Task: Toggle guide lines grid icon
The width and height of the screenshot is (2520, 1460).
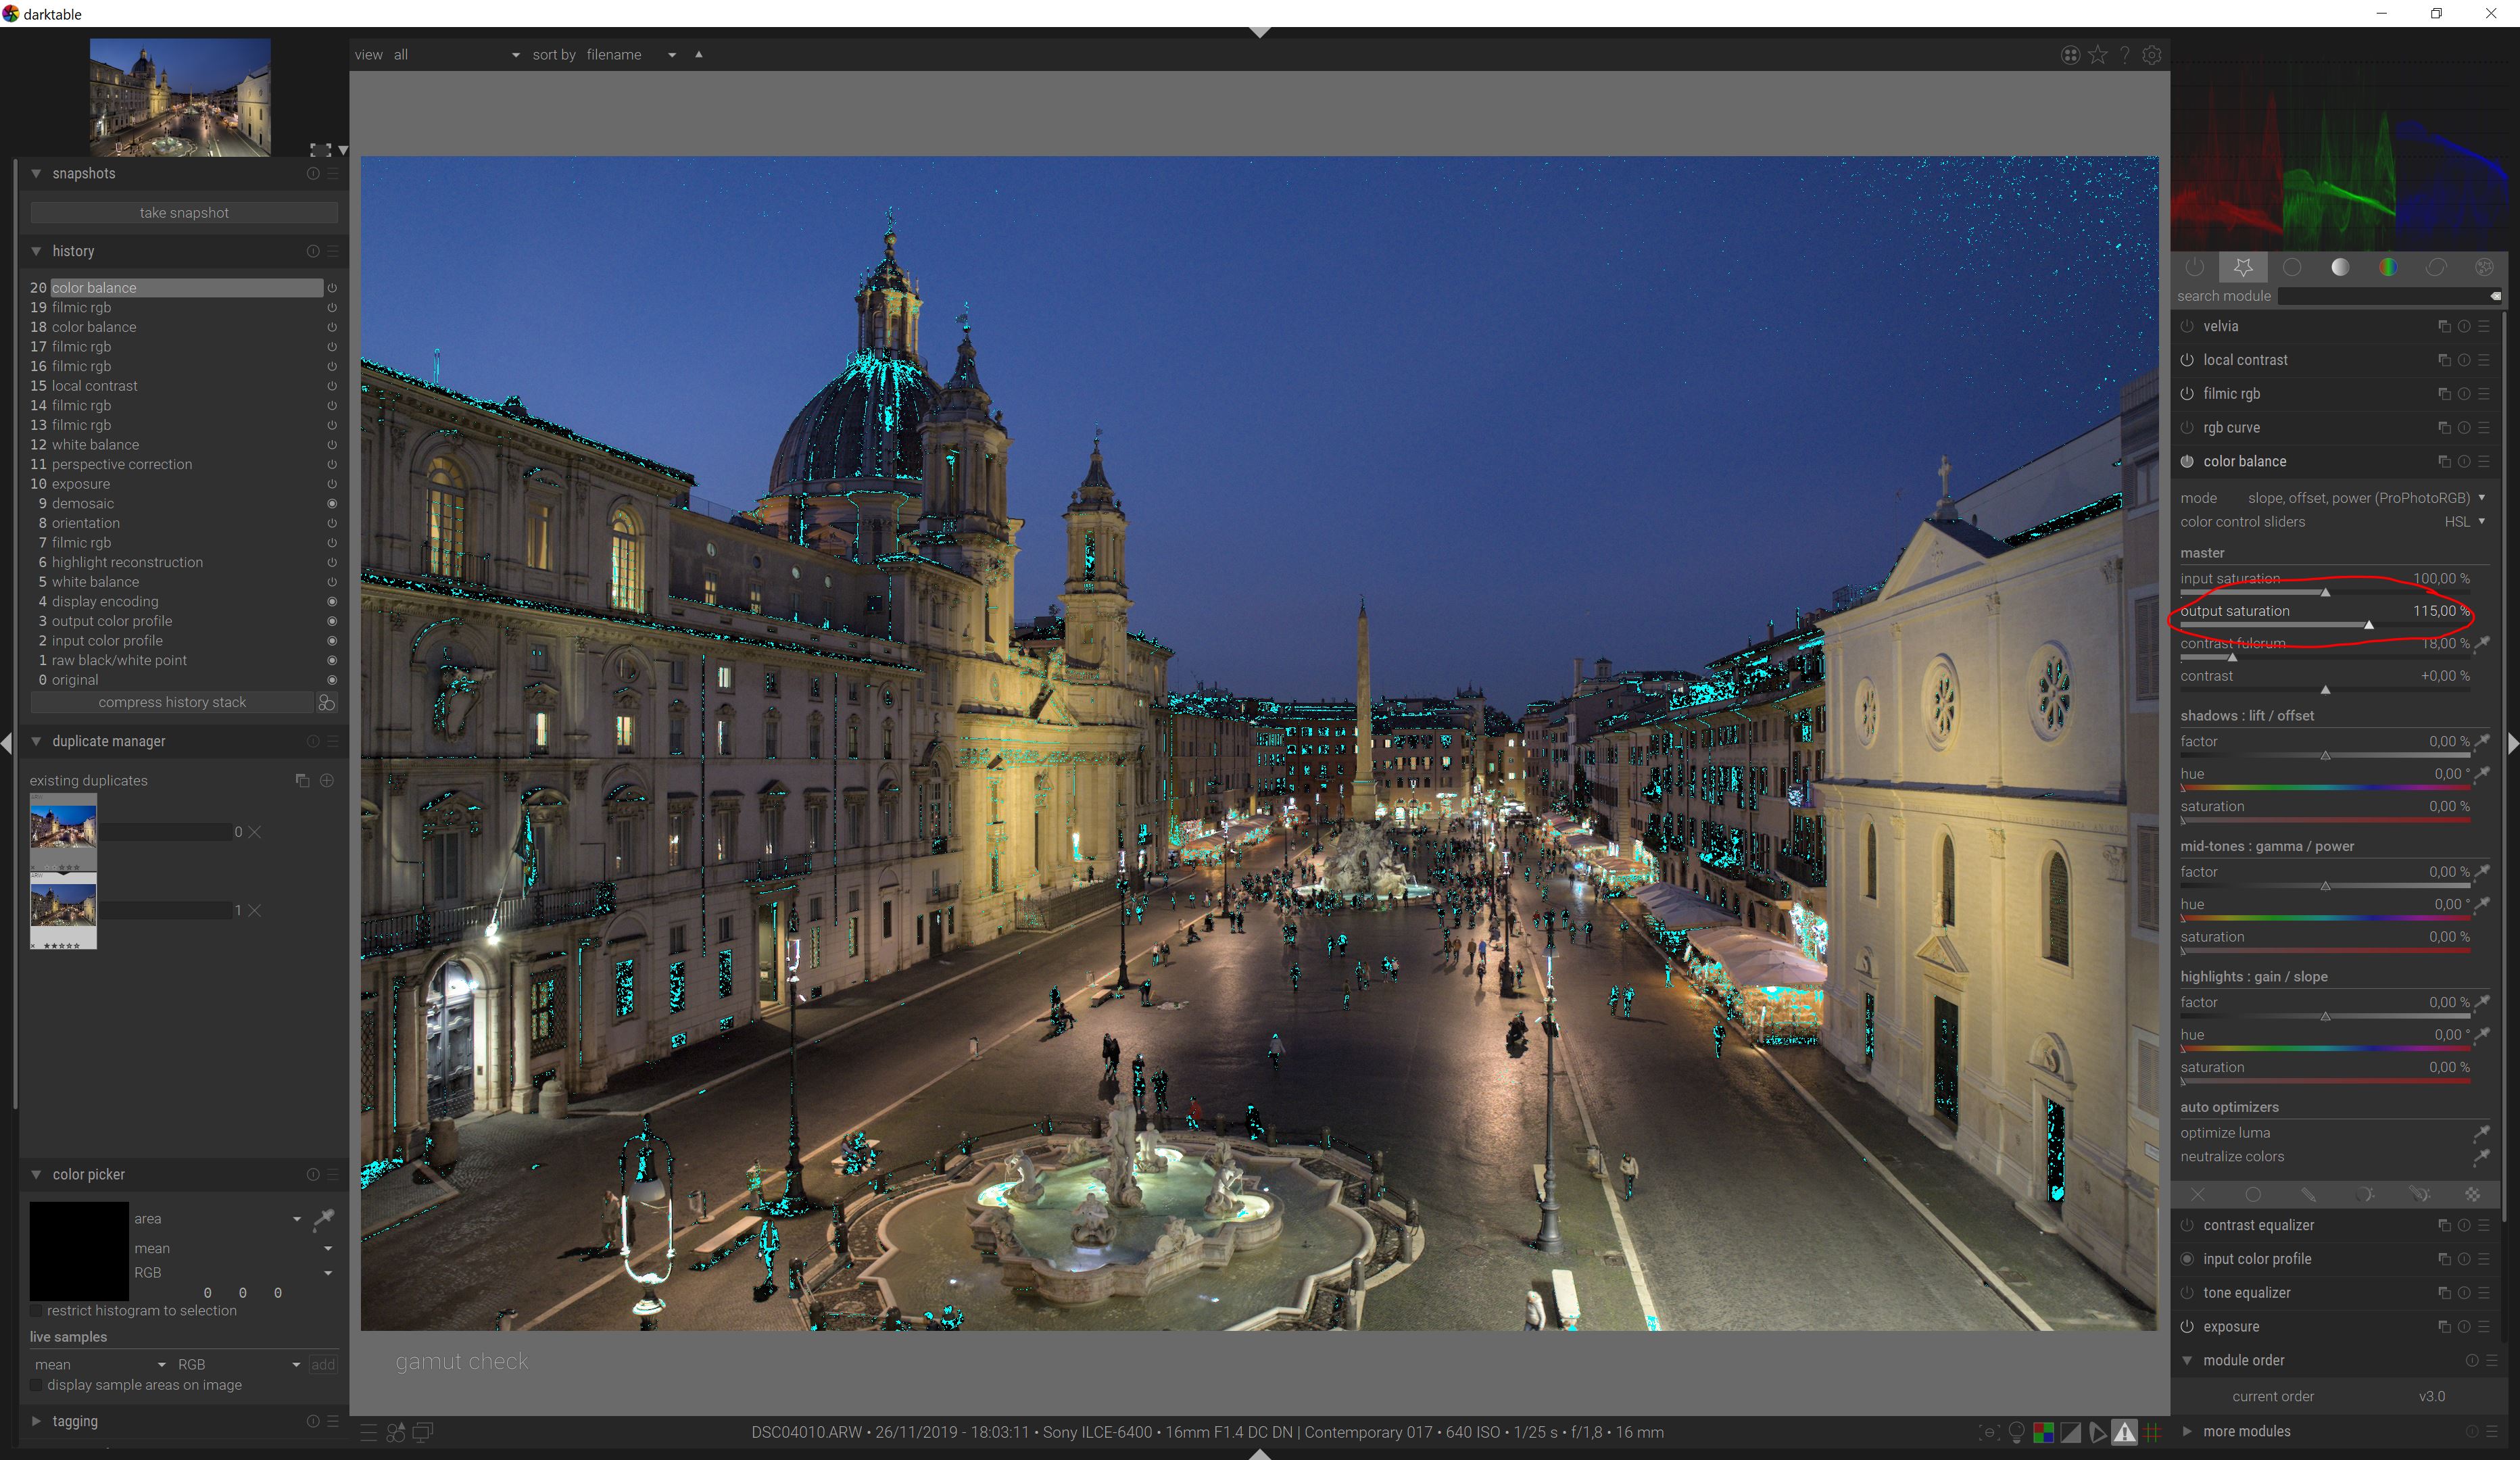Action: (x=2152, y=1432)
